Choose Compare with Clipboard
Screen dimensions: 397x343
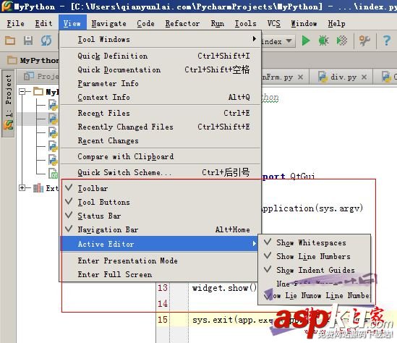point(161,156)
